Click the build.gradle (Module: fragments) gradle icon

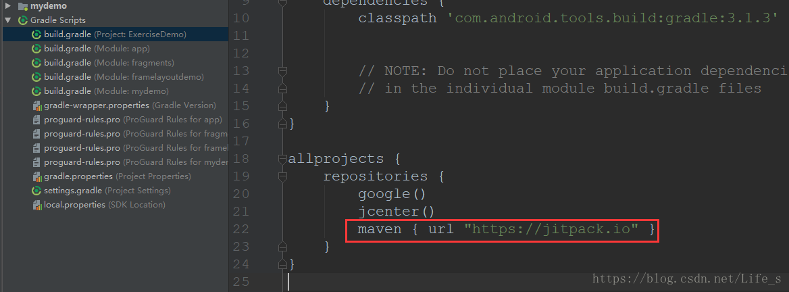[36, 63]
